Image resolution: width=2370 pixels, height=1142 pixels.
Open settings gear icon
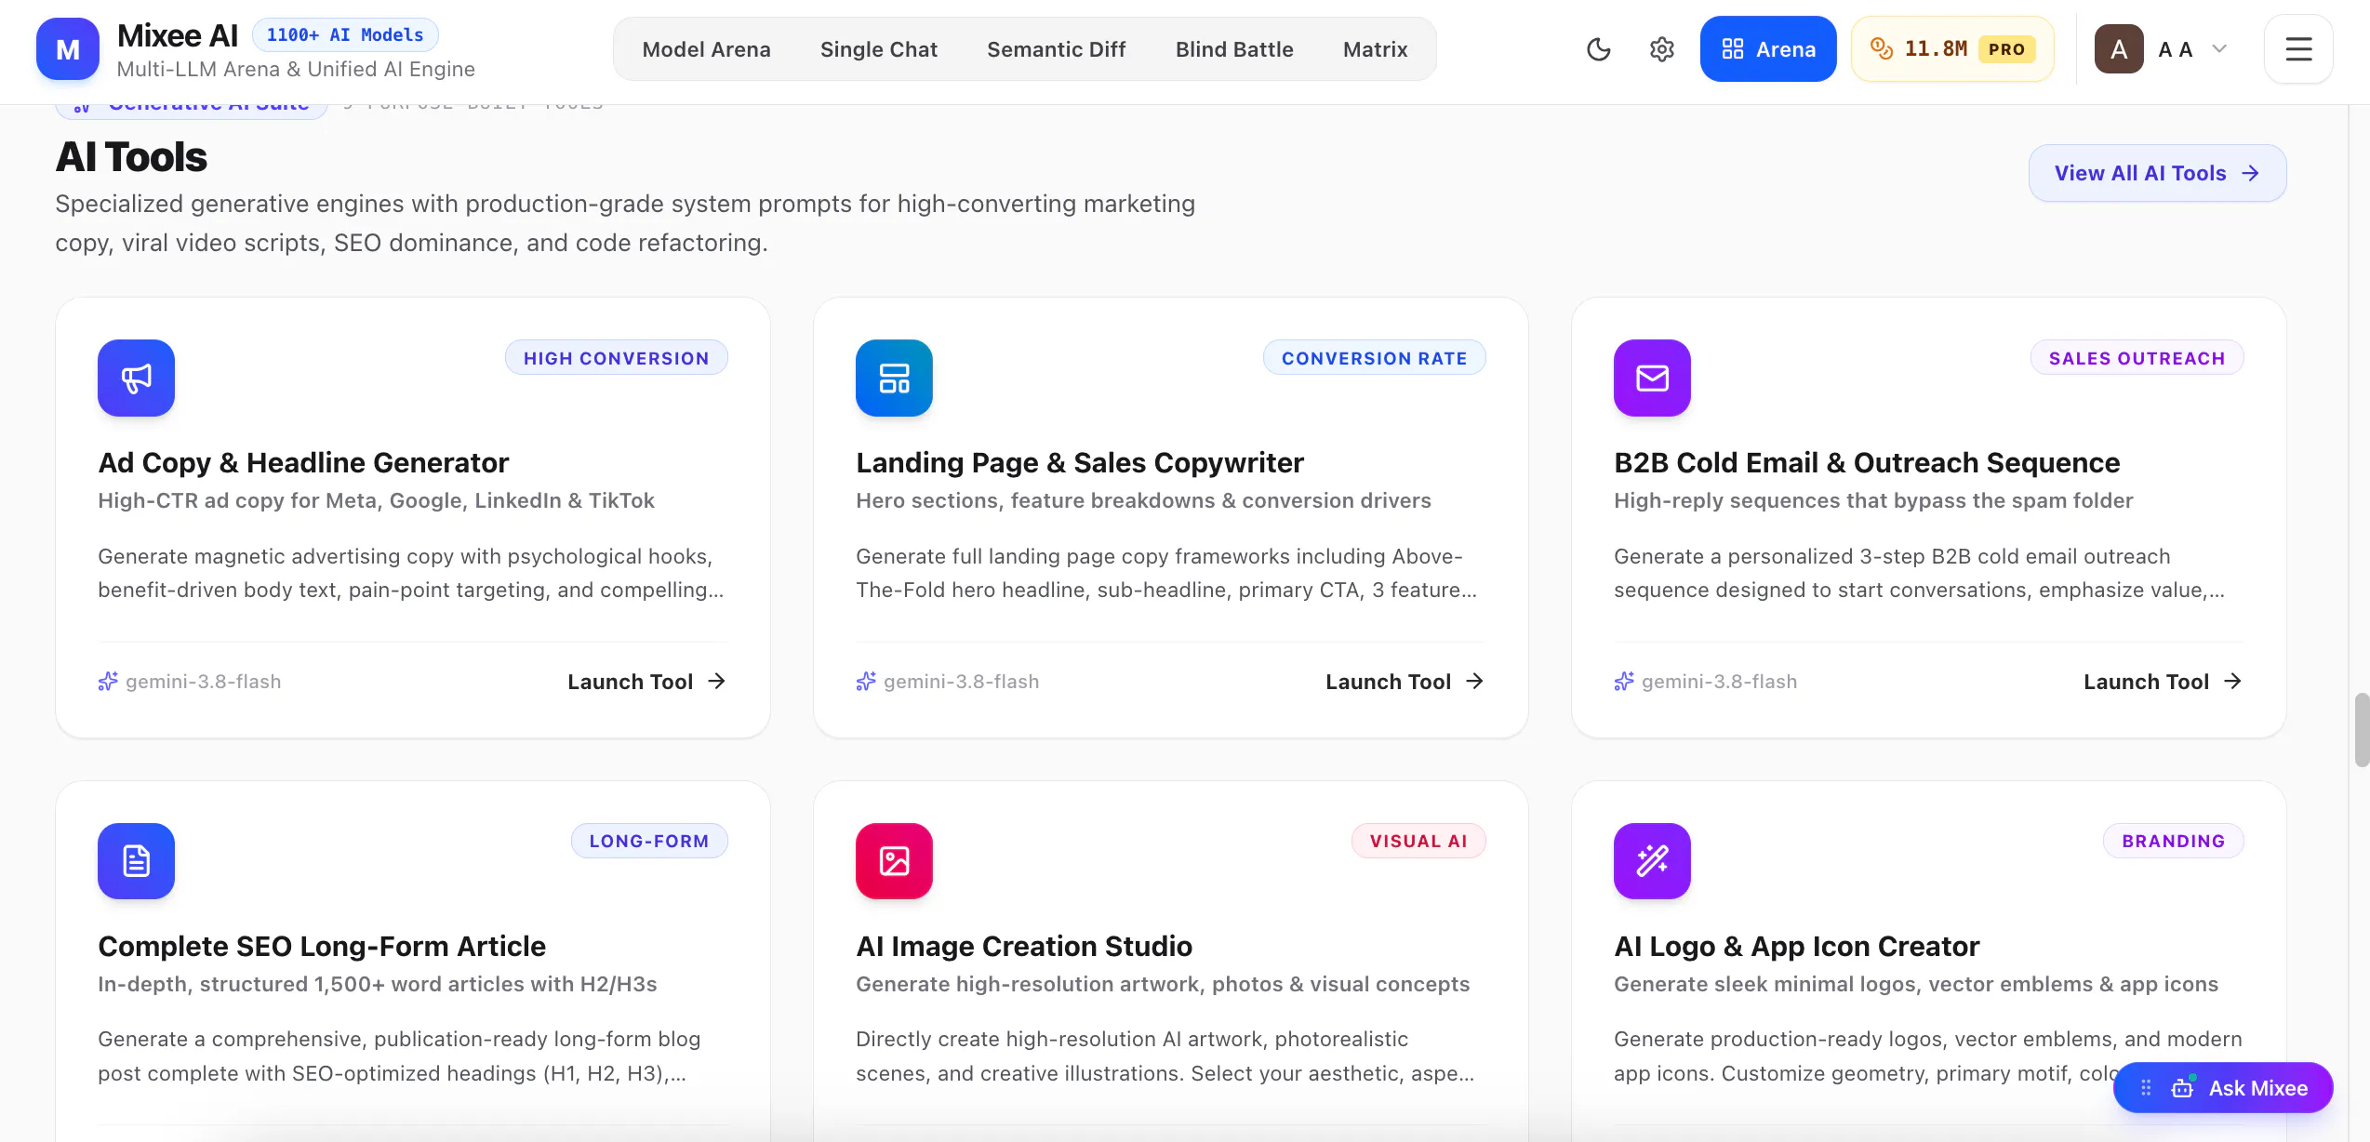[1661, 49]
